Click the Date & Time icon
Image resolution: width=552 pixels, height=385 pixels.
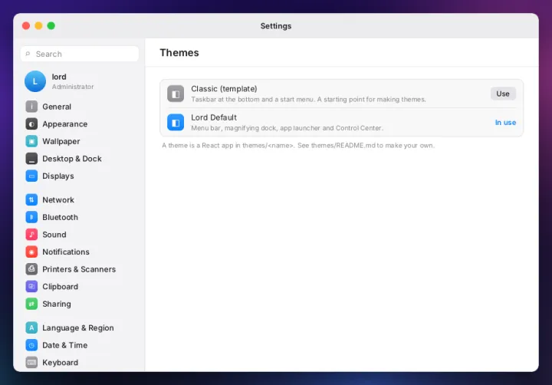tap(31, 345)
